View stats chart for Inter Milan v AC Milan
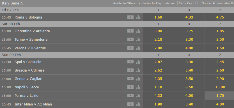The height and width of the screenshot is (108, 234). pos(138,104)
